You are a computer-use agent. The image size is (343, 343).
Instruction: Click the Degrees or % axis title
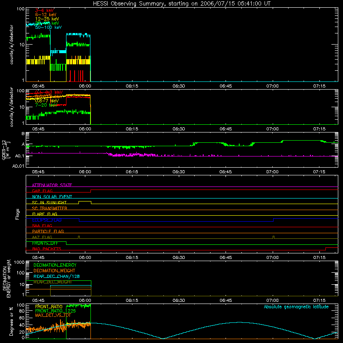tap(12, 321)
